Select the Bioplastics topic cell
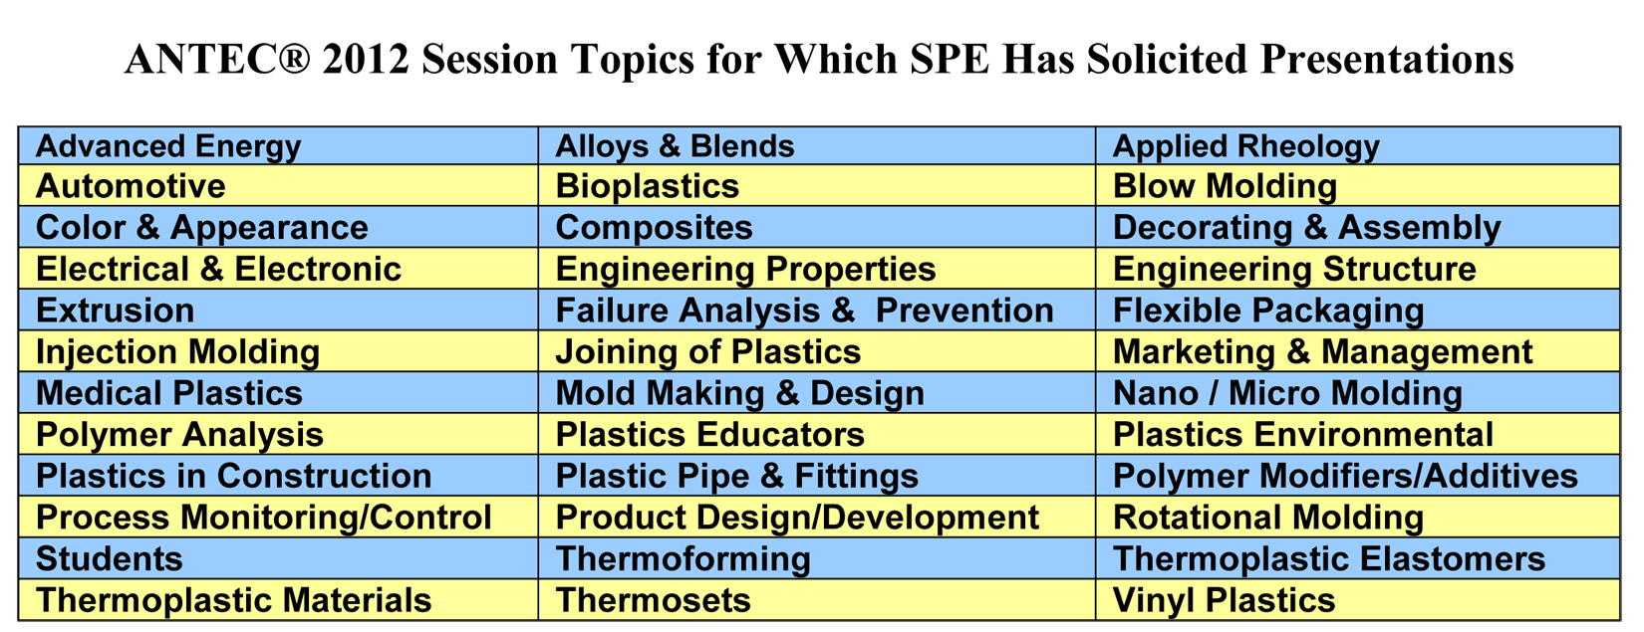This screenshot has height=632, width=1644. pyautogui.click(x=817, y=186)
